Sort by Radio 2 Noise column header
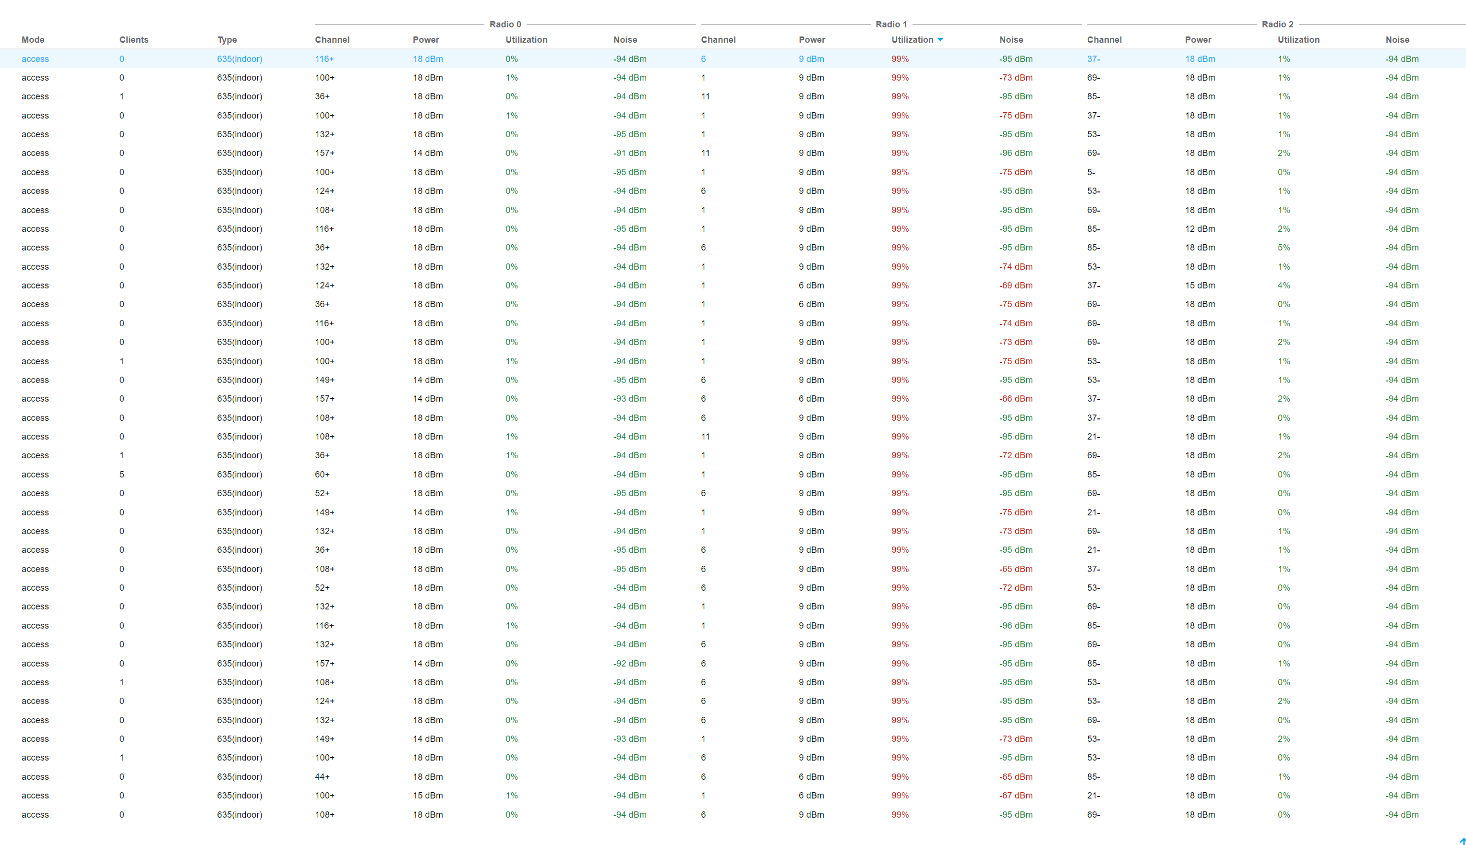The height and width of the screenshot is (845, 1466). pyautogui.click(x=1397, y=39)
